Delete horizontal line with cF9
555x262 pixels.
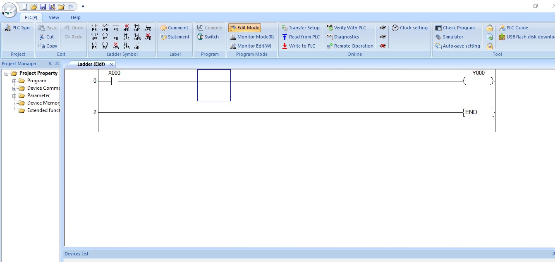(116, 46)
